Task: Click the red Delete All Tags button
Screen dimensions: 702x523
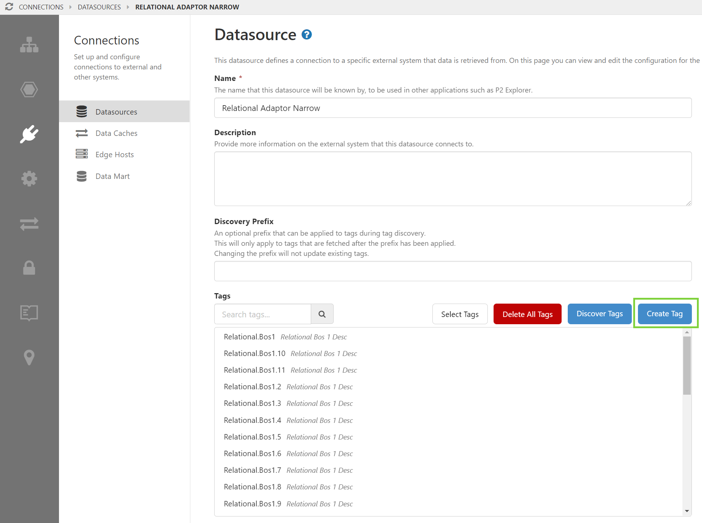Action: [527, 314]
